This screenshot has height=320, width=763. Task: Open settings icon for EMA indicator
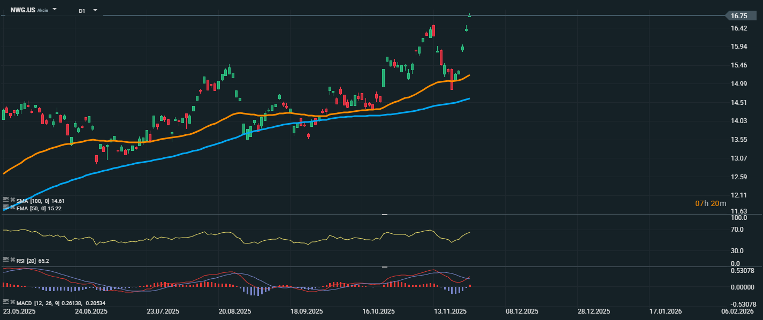5,207
